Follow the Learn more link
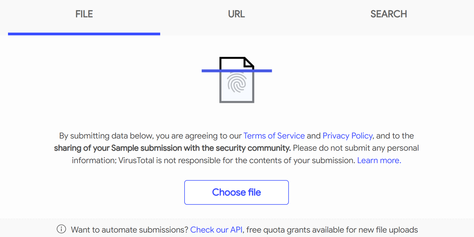Viewport: 474px width, 237px height. click(x=379, y=160)
